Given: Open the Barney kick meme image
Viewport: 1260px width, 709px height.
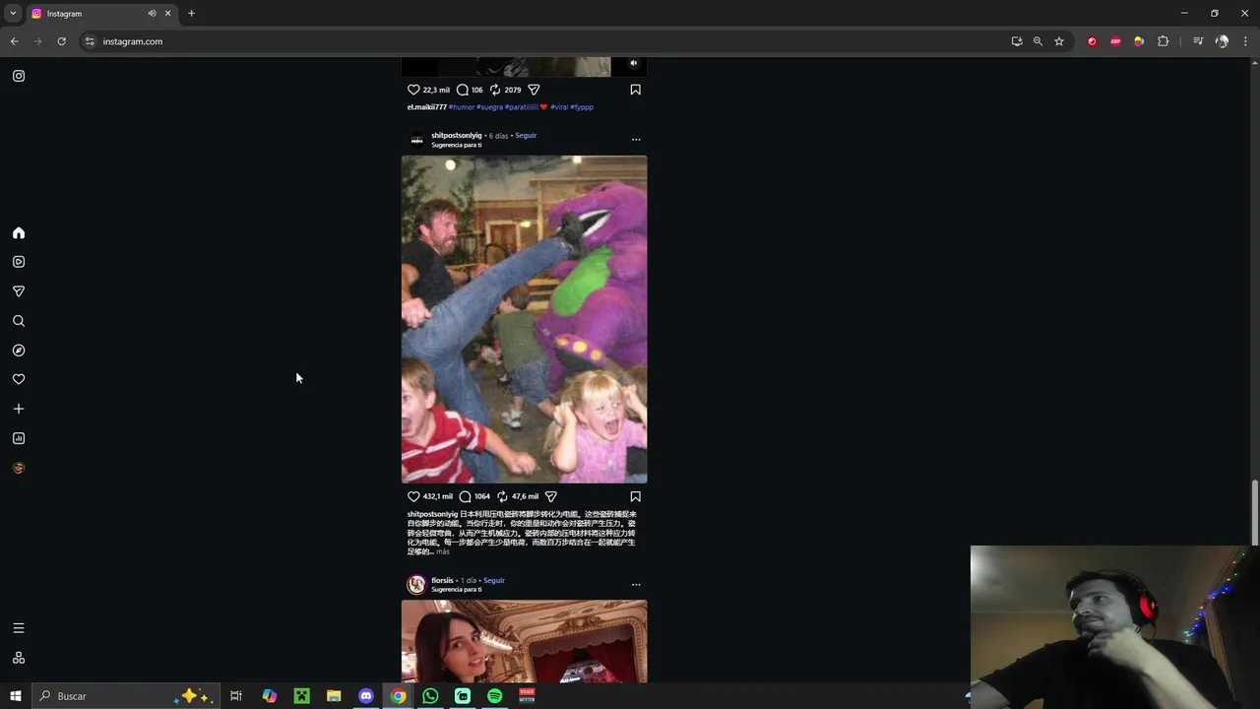Looking at the screenshot, I should click(x=524, y=319).
